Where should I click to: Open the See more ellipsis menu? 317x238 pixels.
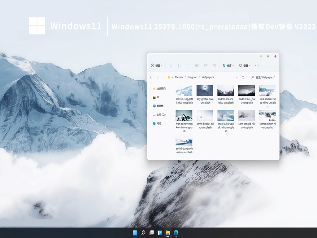click(257, 65)
